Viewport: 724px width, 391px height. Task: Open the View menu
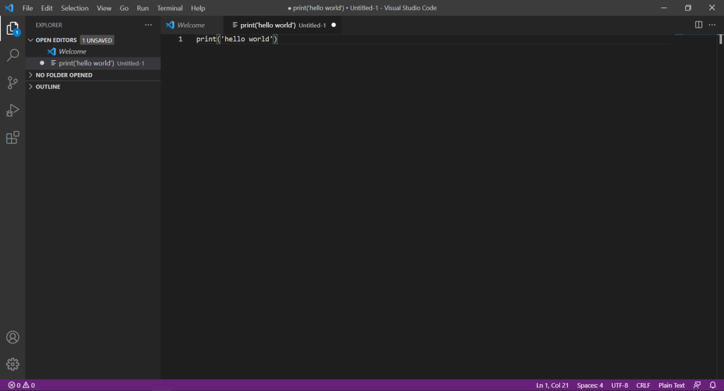pos(104,8)
